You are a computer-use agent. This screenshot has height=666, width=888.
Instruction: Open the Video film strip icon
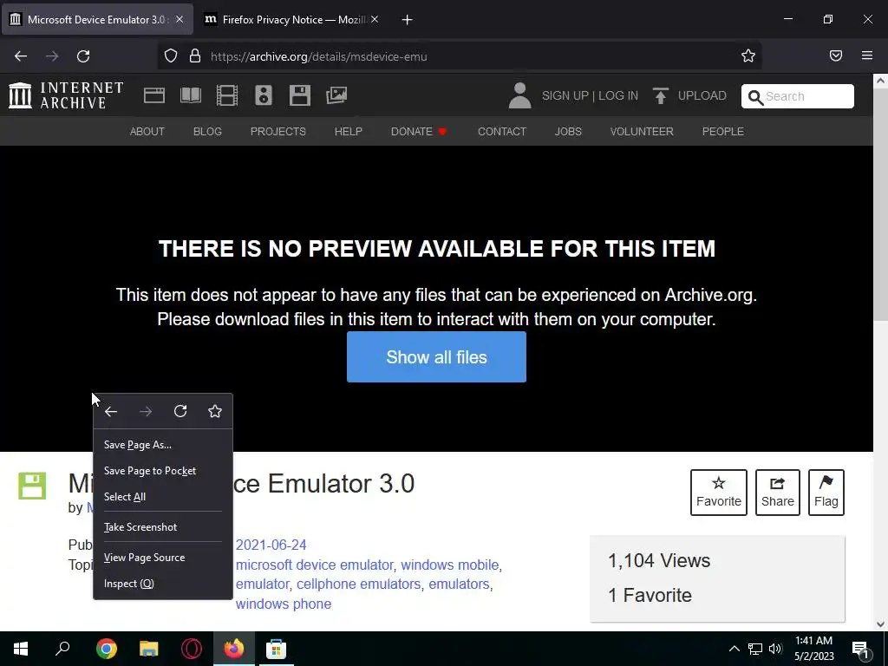(227, 95)
